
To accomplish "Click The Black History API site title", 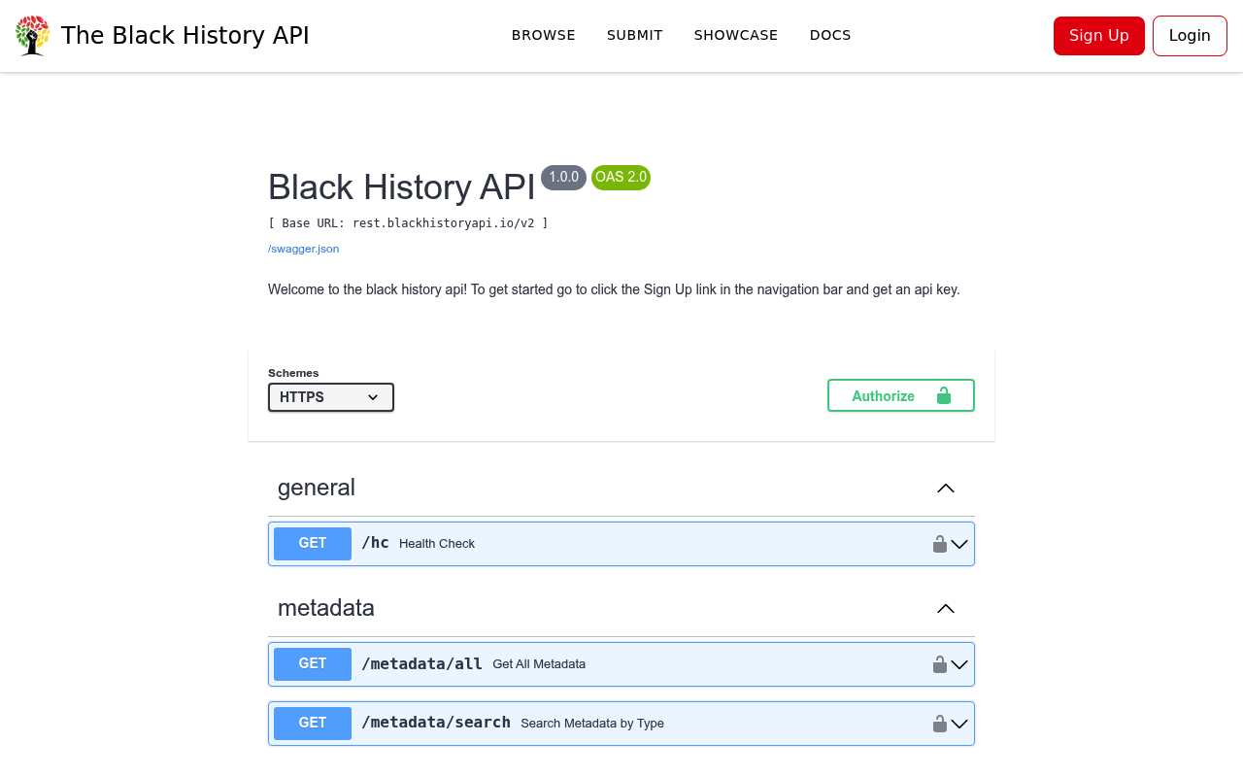I will [x=185, y=36].
